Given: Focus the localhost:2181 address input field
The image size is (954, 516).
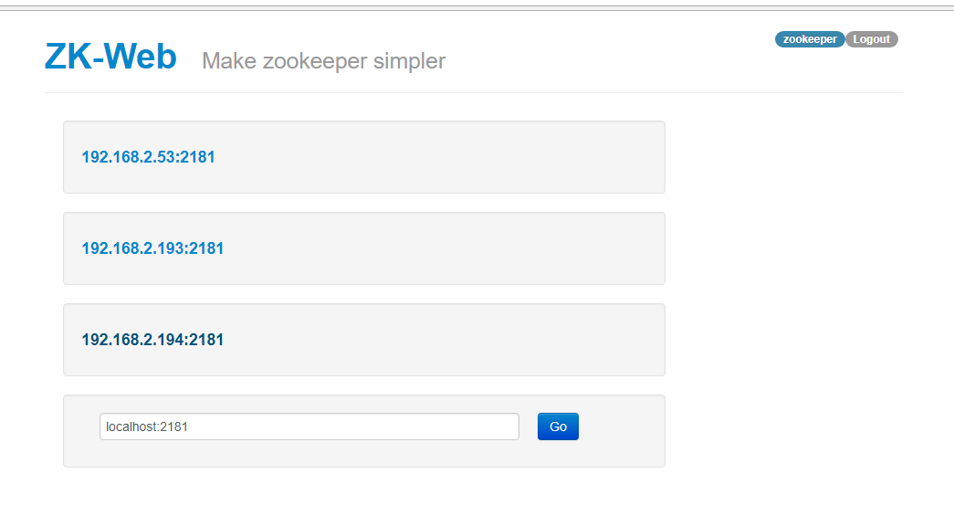Looking at the screenshot, I should pos(309,426).
